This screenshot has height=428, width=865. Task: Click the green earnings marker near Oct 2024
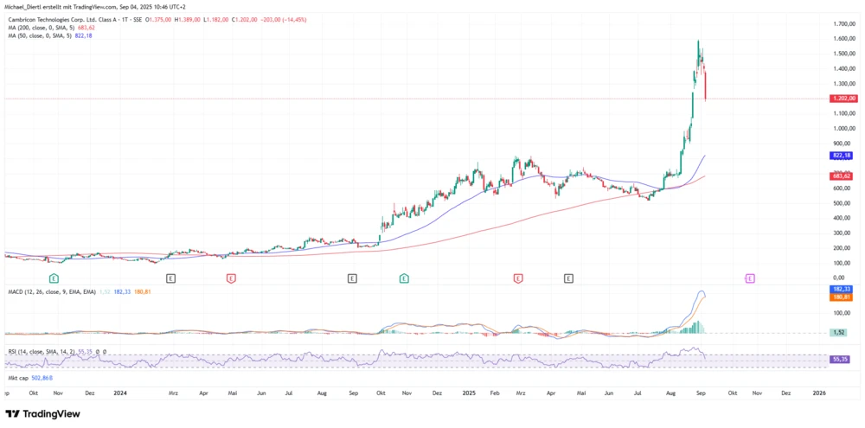[404, 278]
